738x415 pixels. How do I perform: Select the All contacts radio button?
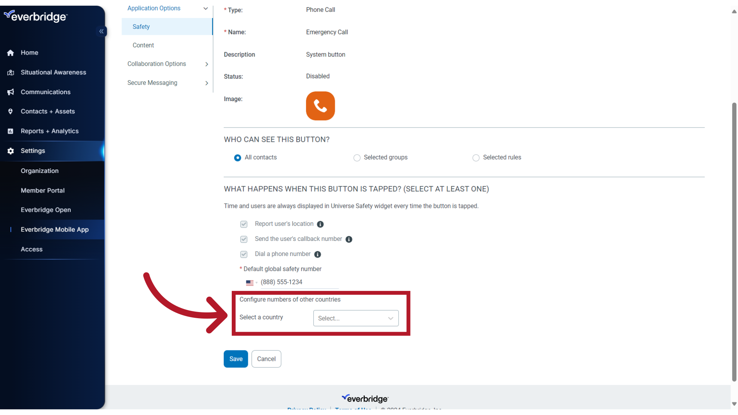(x=238, y=158)
